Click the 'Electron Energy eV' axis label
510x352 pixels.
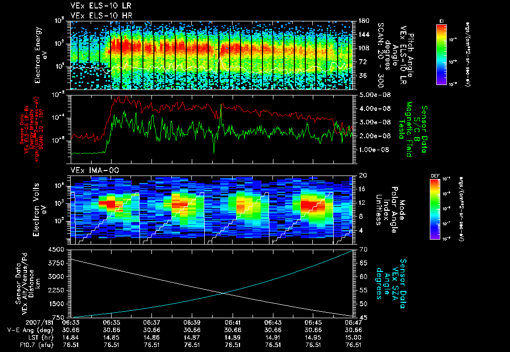tap(40, 55)
